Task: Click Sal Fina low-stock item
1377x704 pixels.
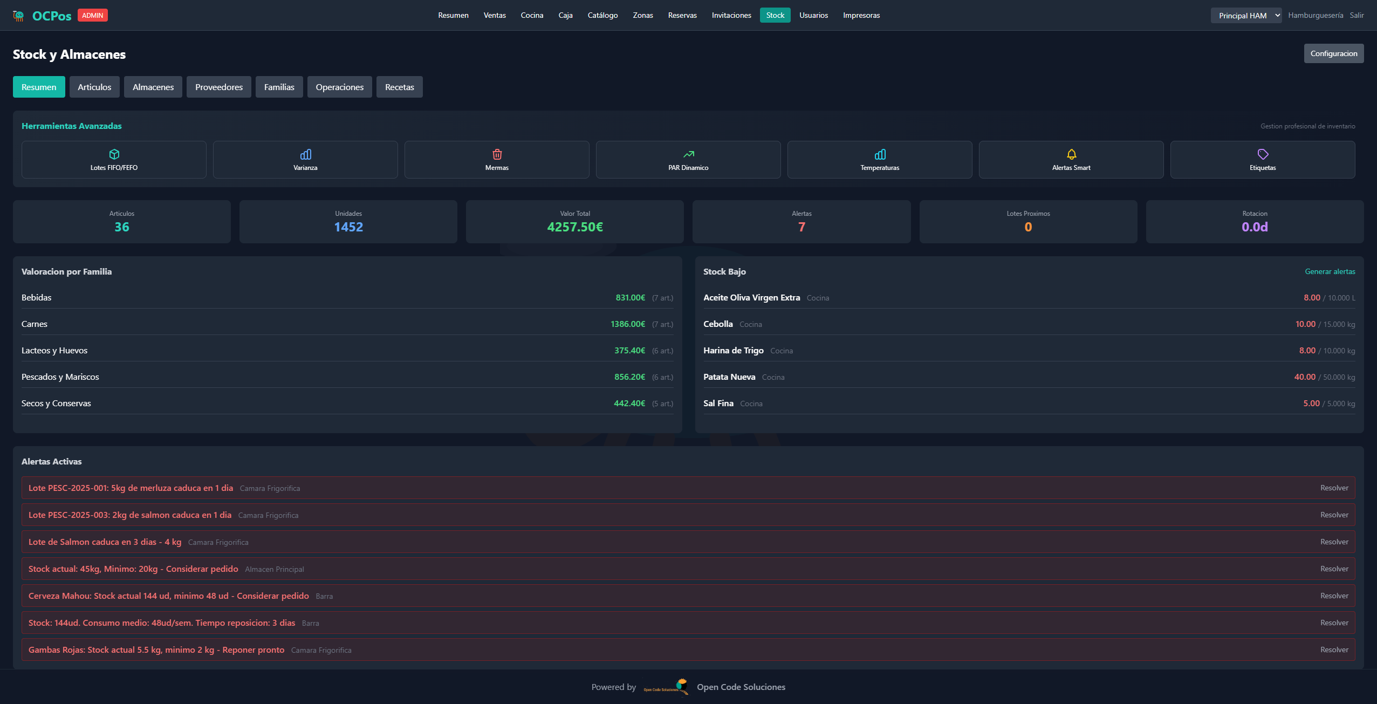Action: pos(1029,404)
